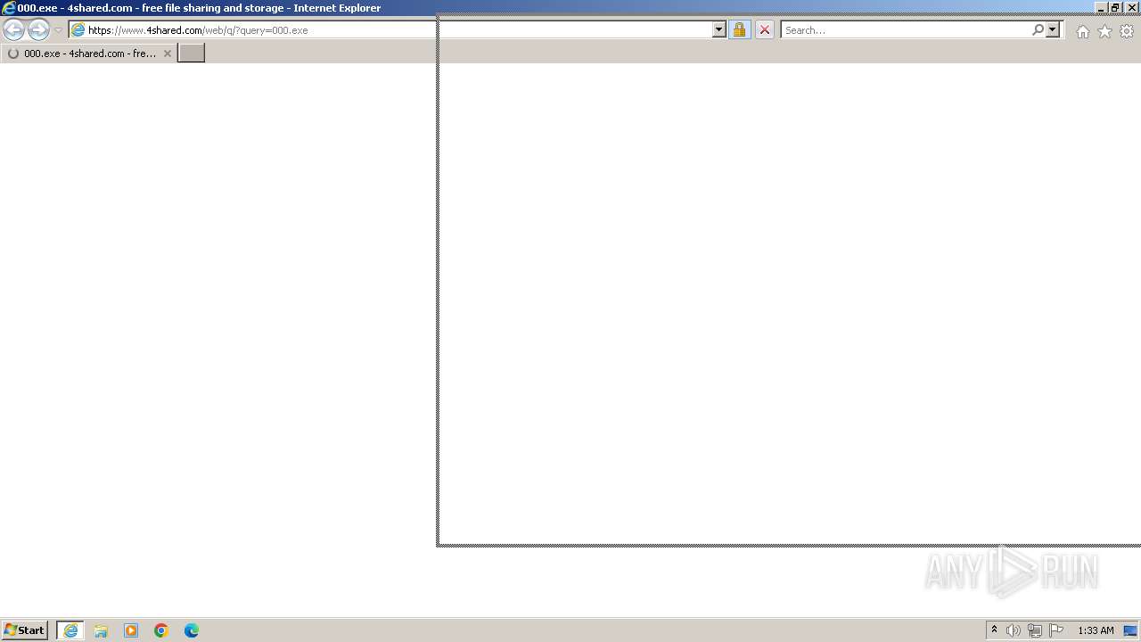1141x642 pixels.
Task: Open search provider dropdown arrow
Action: coord(1053,30)
